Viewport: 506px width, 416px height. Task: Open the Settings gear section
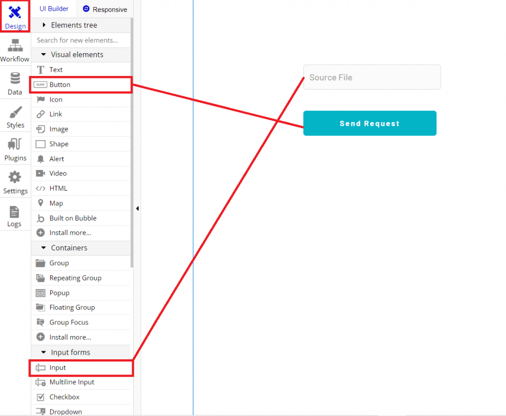[x=15, y=183]
